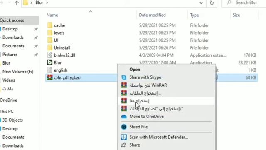The width and height of the screenshot is (266, 150).
Task: Open Videos in sidebar
Action: [x=9, y=80]
